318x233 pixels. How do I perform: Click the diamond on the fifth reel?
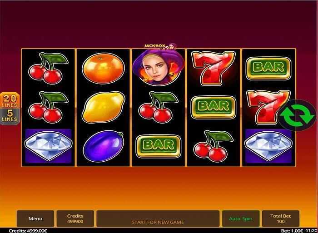tap(268, 146)
